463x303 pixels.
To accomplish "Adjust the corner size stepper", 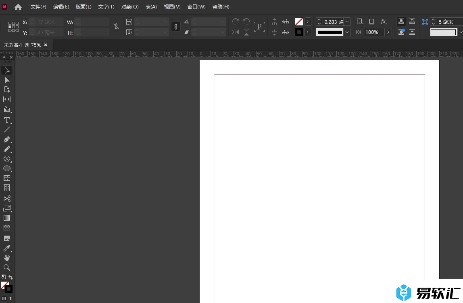I will (x=433, y=21).
